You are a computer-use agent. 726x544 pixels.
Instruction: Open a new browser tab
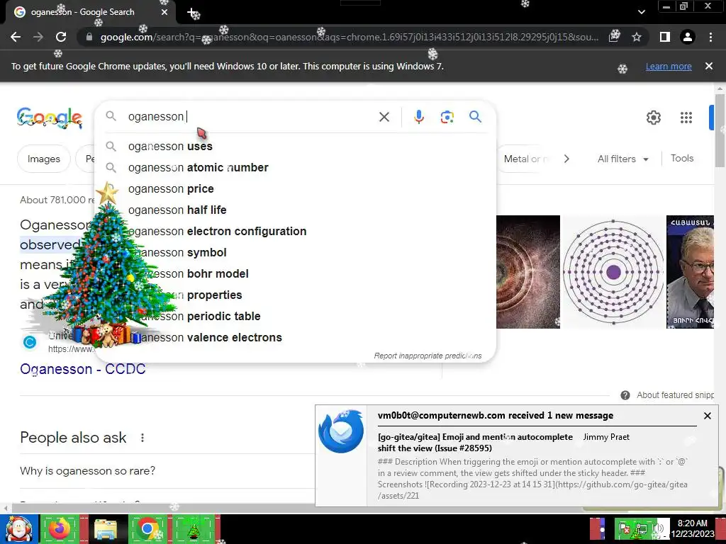click(x=193, y=13)
